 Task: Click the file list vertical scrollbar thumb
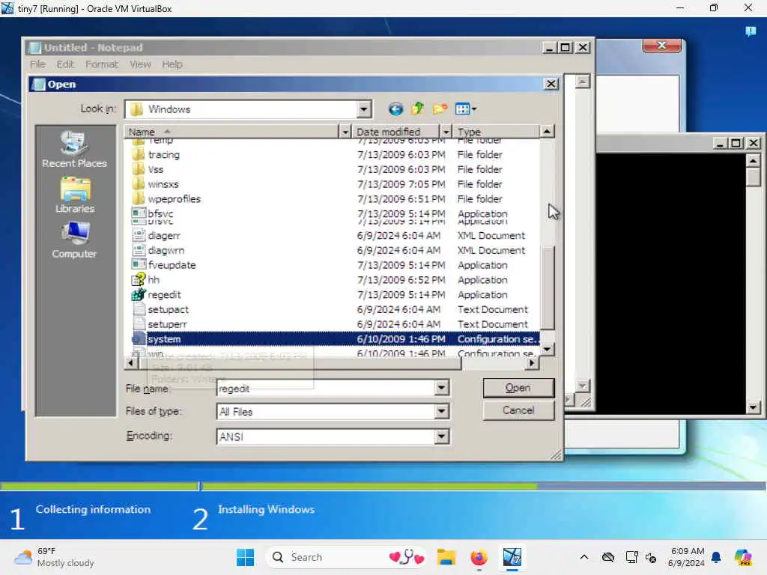(x=547, y=287)
